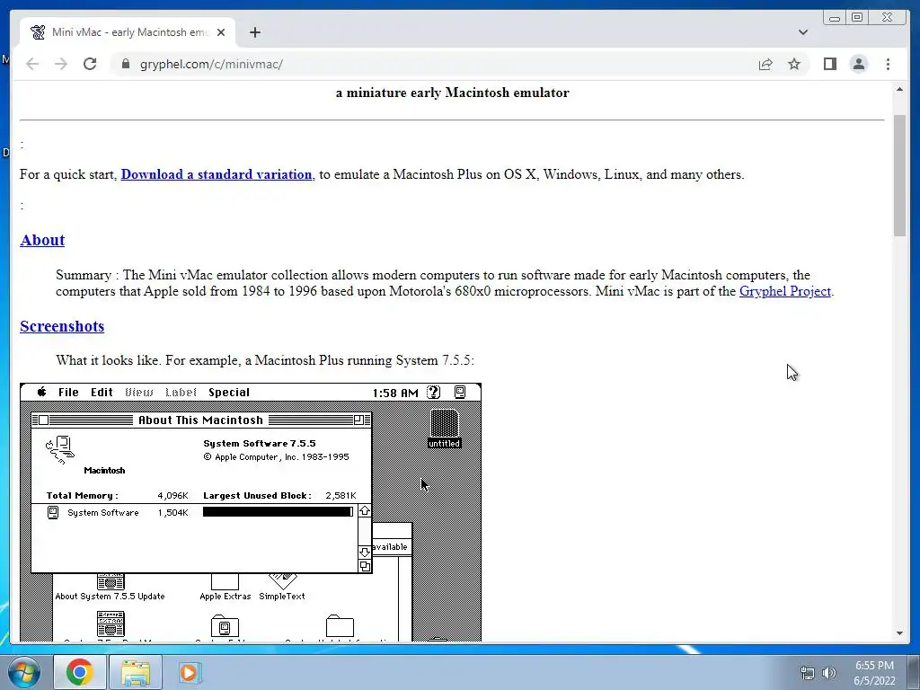Click the taskbar clock showing 6:55 PM
The width and height of the screenshot is (920, 690).
pyautogui.click(x=874, y=672)
